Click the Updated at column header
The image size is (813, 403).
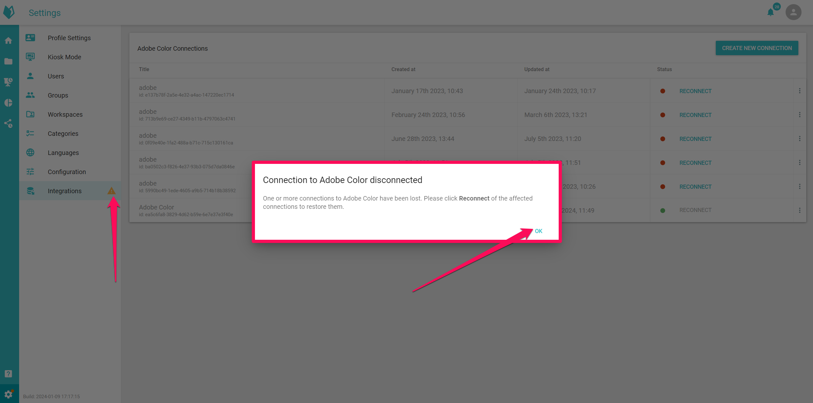tap(537, 69)
